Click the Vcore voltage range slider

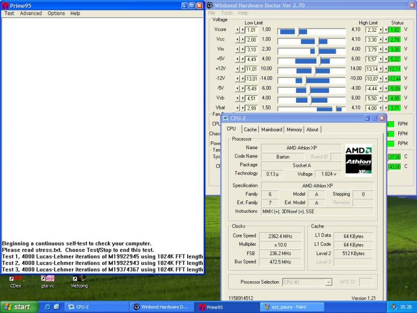[x=311, y=32]
